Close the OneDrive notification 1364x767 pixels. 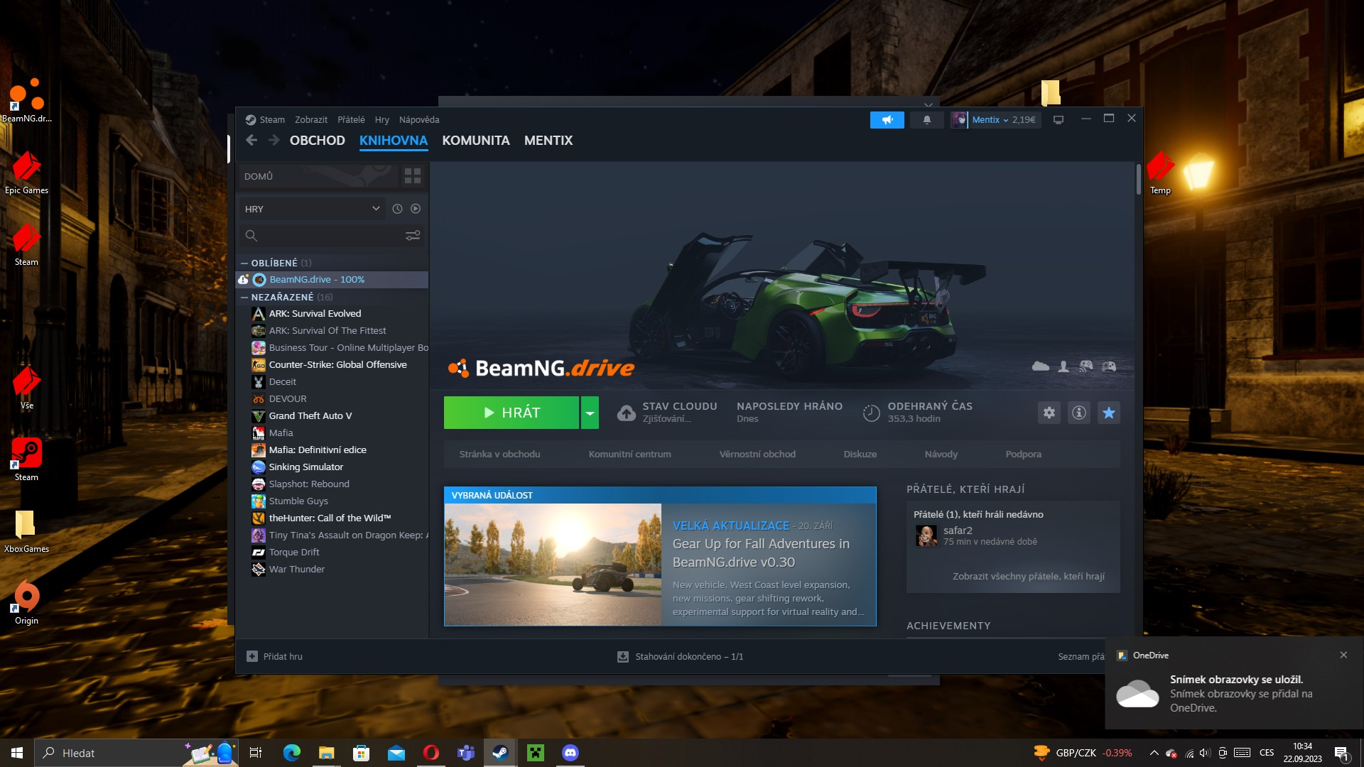[x=1343, y=655]
